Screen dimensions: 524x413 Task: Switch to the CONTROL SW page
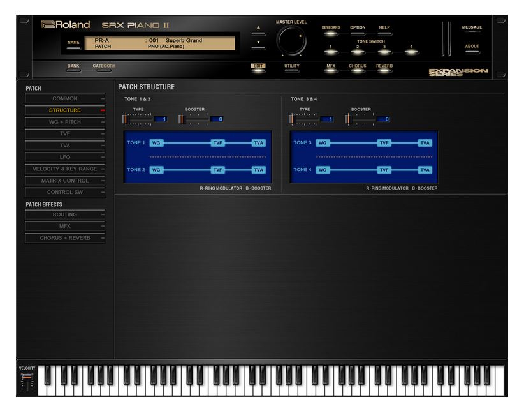(x=65, y=192)
